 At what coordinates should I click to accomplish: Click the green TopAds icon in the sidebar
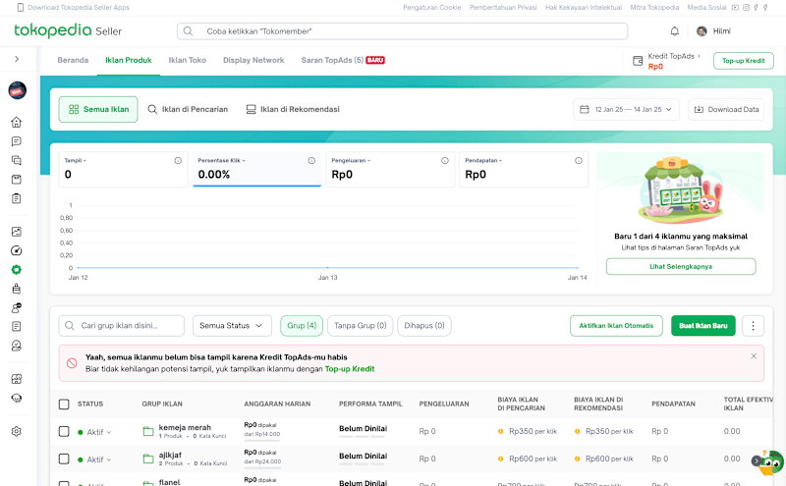(x=17, y=270)
